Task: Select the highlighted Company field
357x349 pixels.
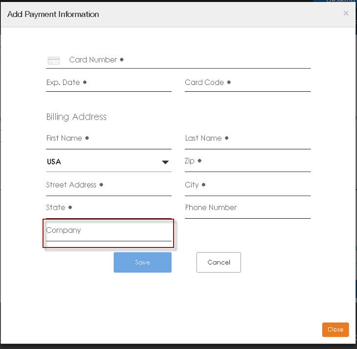Action: (109, 231)
